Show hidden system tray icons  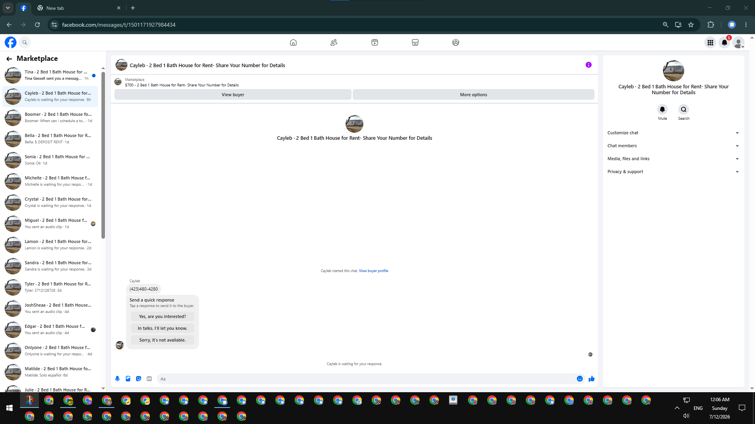677,408
